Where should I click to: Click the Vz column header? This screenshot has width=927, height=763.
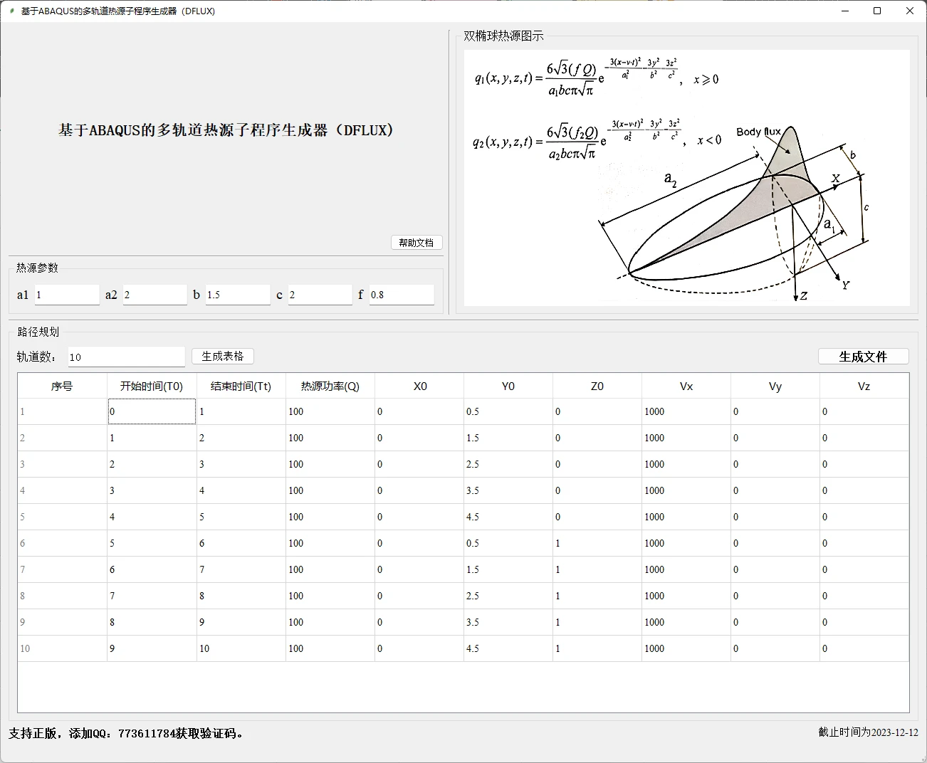coord(864,386)
